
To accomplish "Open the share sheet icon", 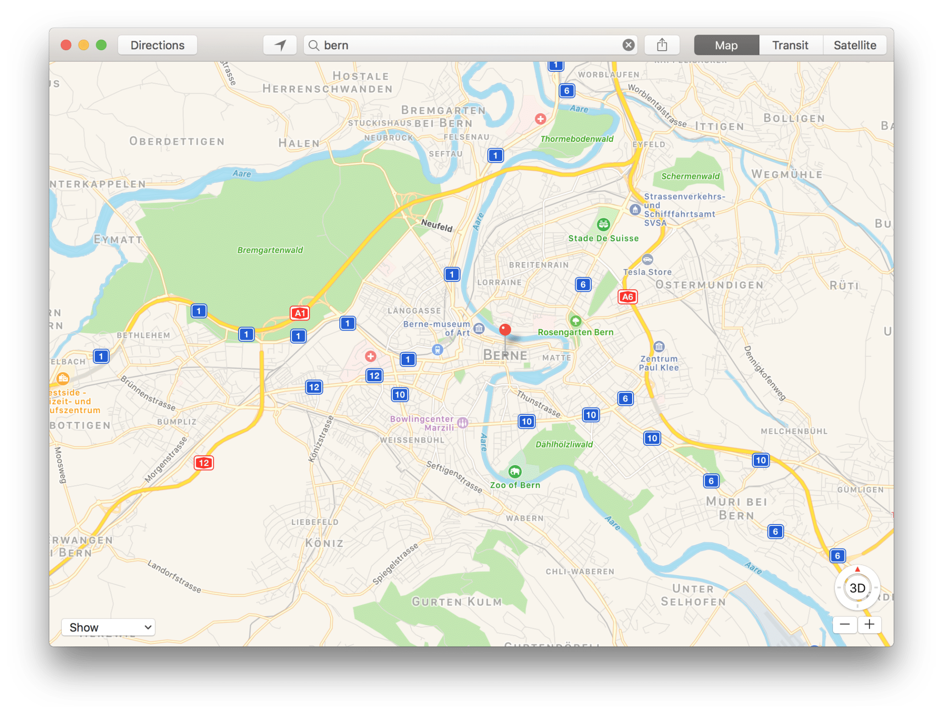I will pos(662,45).
